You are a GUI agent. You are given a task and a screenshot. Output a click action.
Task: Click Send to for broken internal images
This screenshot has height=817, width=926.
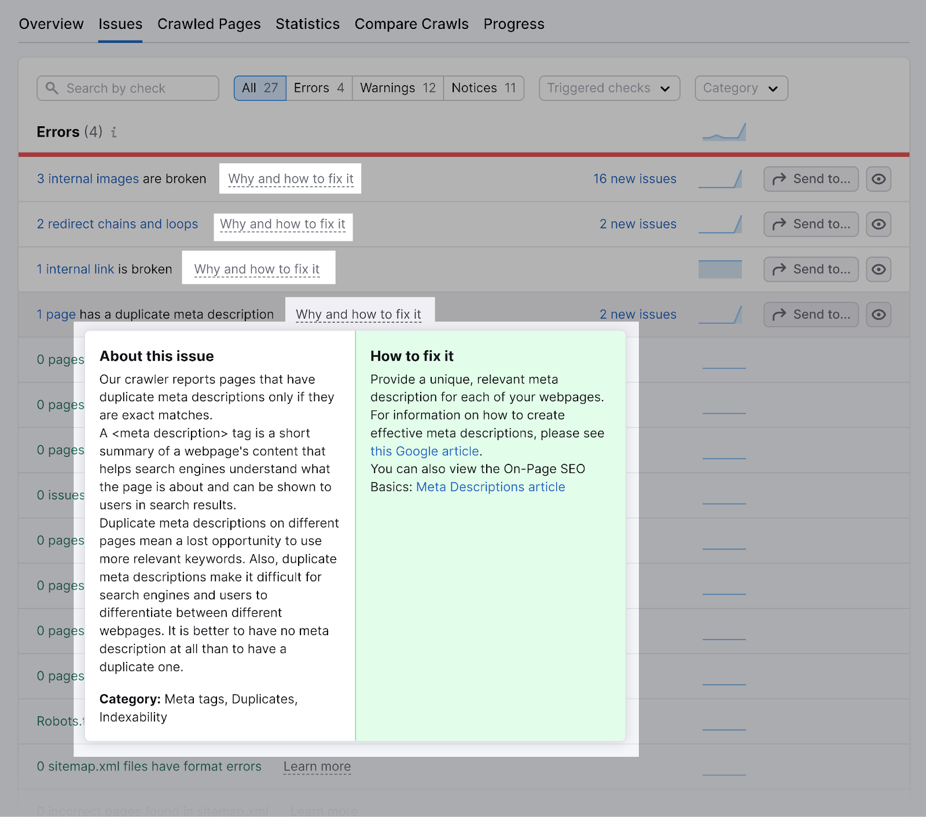(811, 179)
